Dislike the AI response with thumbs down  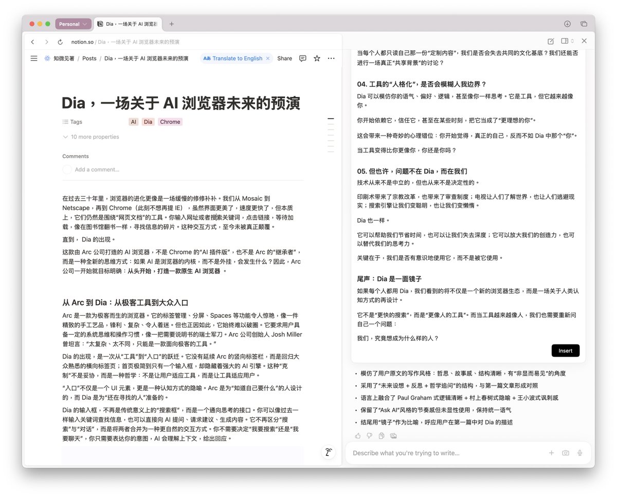click(x=369, y=435)
